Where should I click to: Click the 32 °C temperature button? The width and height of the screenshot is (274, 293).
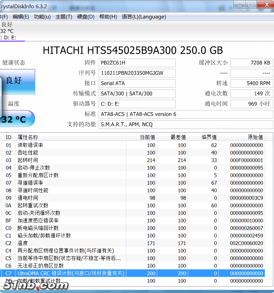(x=15, y=119)
